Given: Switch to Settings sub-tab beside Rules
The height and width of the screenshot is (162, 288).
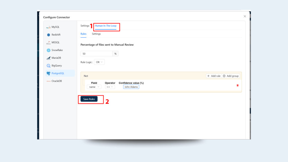Looking at the screenshot, I should [x=96, y=34].
